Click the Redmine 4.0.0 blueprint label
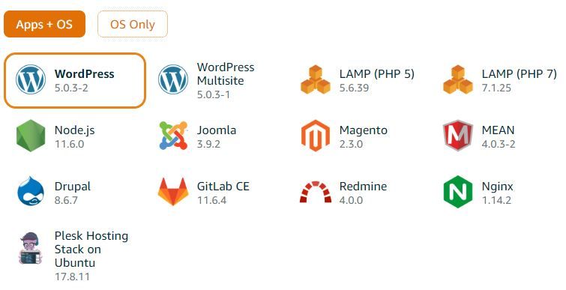566x290 pixels. point(363,193)
